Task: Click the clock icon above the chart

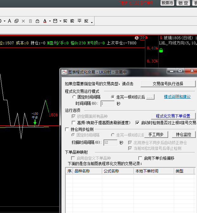Action: click(136, 38)
